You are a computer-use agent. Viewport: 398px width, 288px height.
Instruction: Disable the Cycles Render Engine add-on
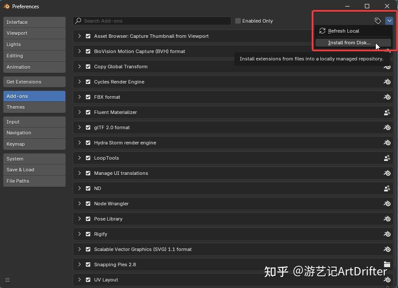coord(88,82)
